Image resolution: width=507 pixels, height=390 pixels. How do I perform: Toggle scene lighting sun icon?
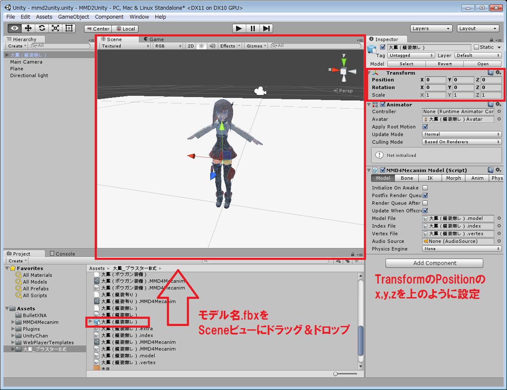click(201, 46)
